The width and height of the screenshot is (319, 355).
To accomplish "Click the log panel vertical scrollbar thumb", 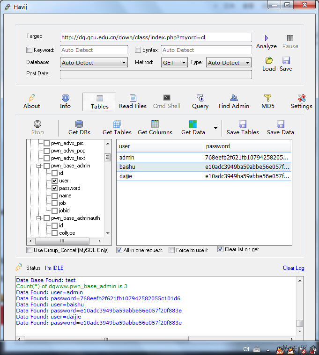I will tap(300, 323).
